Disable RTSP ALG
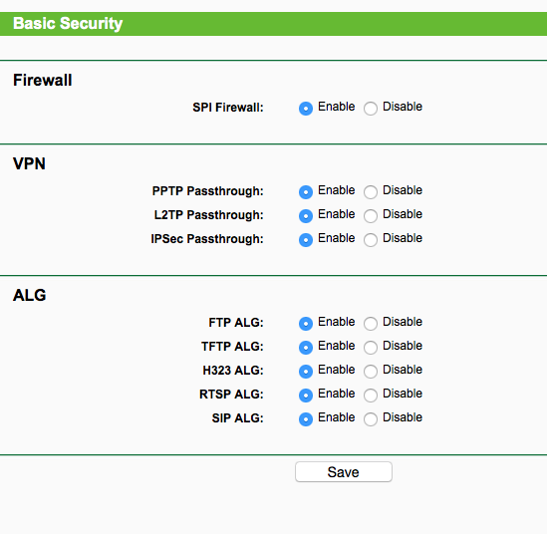 click(371, 396)
